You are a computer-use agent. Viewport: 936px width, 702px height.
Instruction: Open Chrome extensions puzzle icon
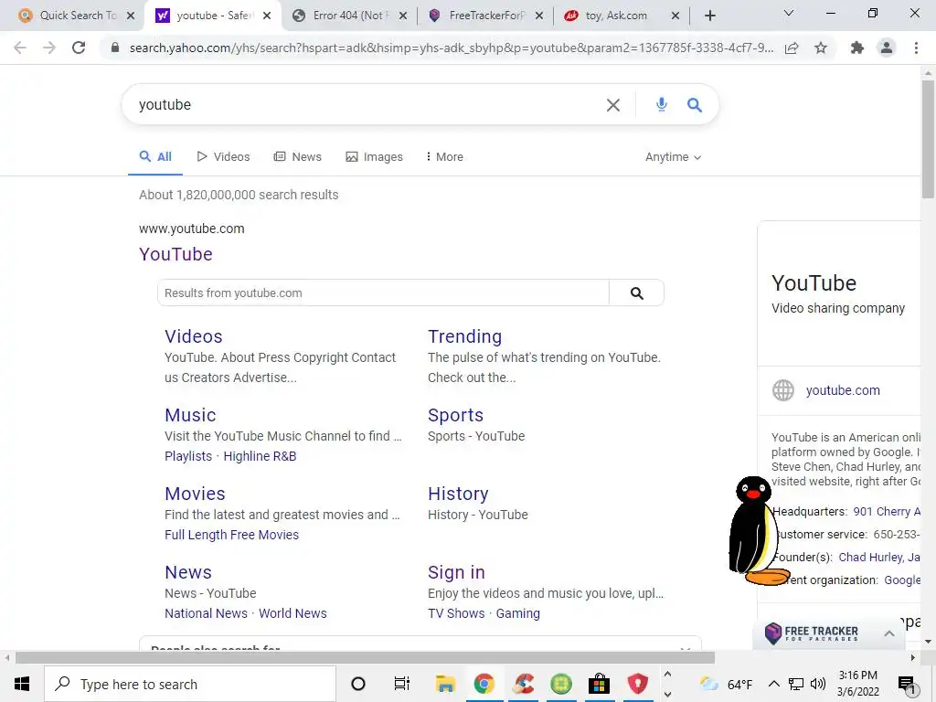[x=857, y=48]
